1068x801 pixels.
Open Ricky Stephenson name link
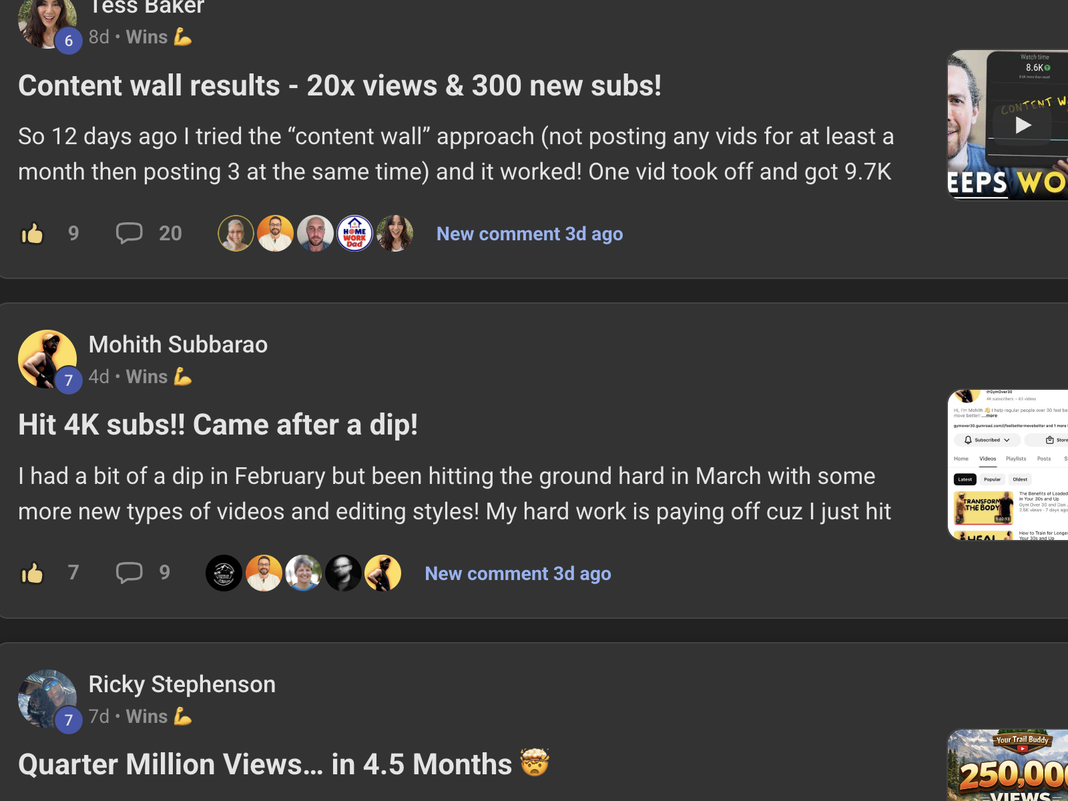(182, 684)
